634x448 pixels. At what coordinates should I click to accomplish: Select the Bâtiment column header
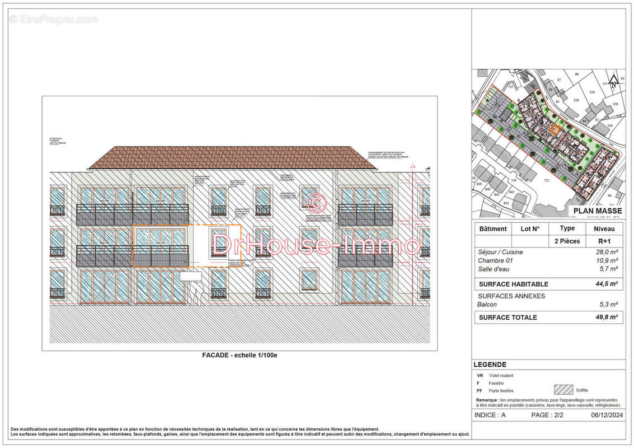coord(493,228)
